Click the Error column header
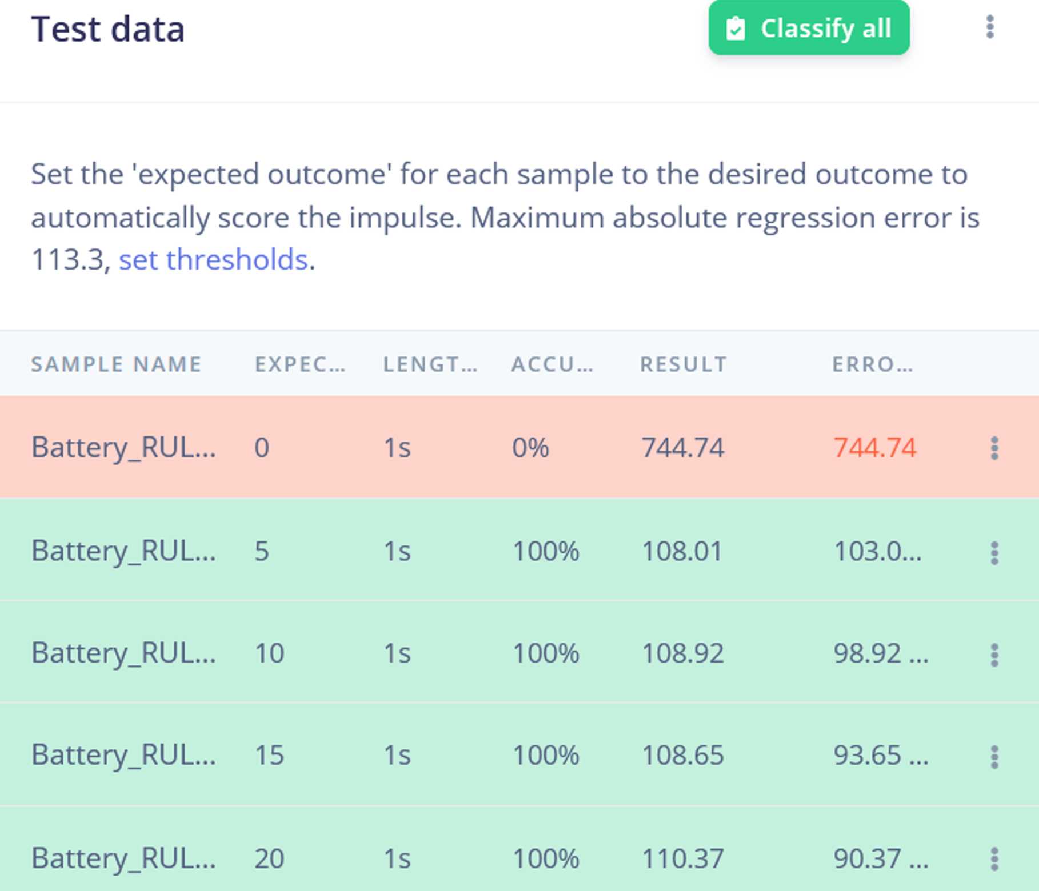This screenshot has width=1039, height=891. (x=872, y=364)
